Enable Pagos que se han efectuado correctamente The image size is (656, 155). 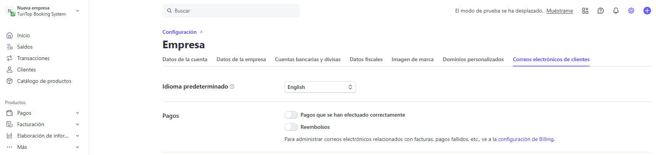click(291, 115)
